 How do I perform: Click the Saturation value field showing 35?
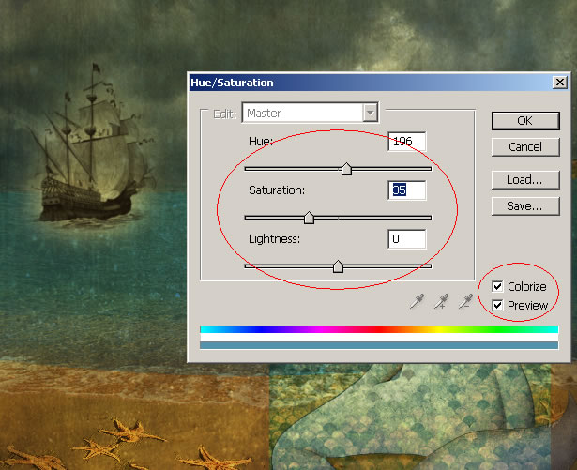coord(407,190)
